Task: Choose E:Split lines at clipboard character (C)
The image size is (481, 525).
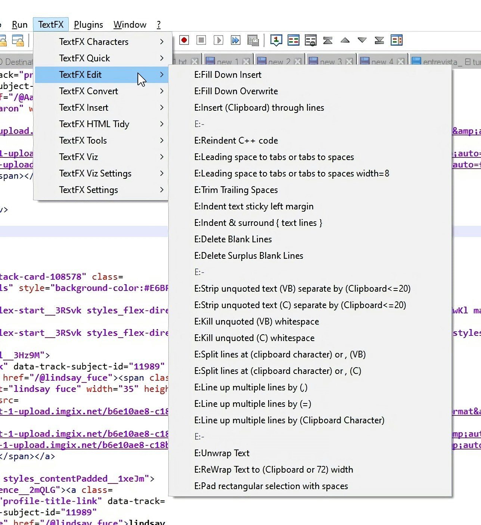Action: 310,371
